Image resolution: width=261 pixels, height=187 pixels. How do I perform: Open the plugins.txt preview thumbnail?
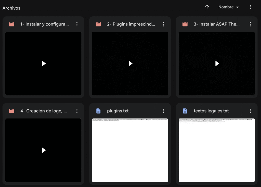pos(130,150)
